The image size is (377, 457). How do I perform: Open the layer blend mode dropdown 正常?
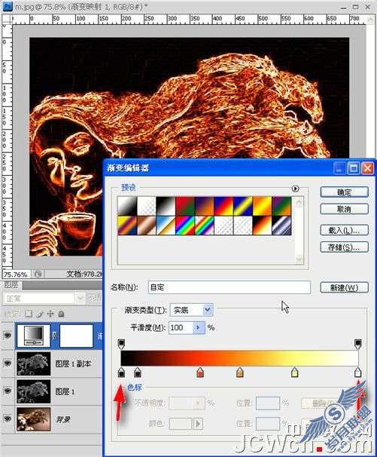tap(44, 299)
